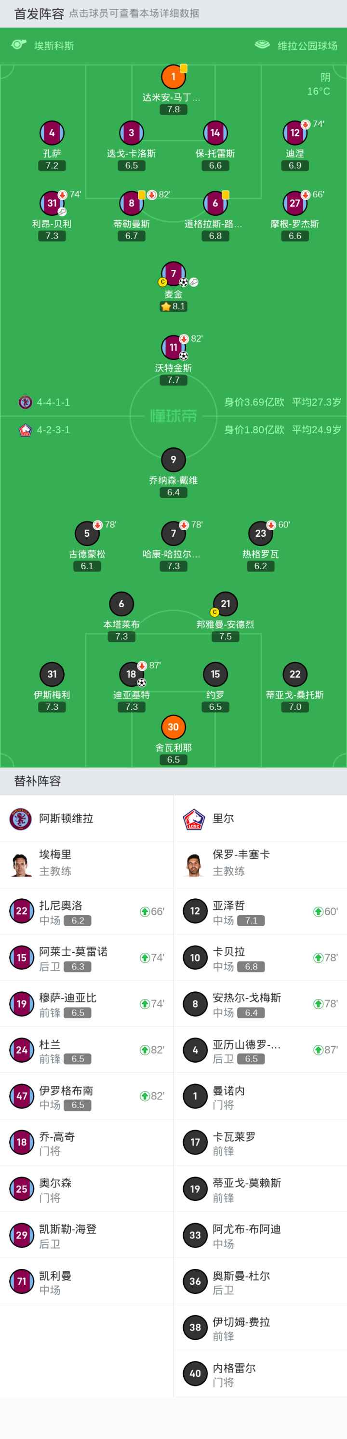Screen dimensions: 347x1439
Task: Open 乔纳森-戴维's number 9 jersey icon
Action: click(173, 459)
